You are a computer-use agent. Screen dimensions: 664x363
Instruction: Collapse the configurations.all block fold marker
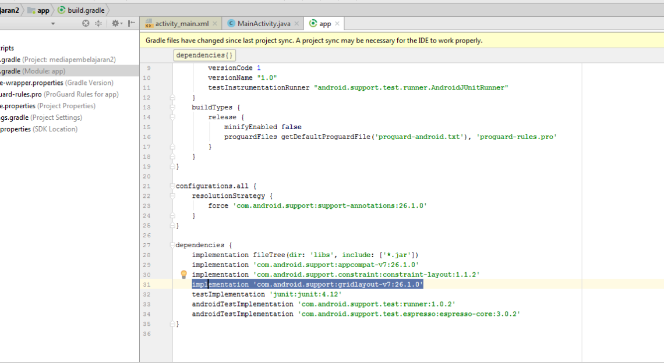pyautogui.click(x=172, y=186)
